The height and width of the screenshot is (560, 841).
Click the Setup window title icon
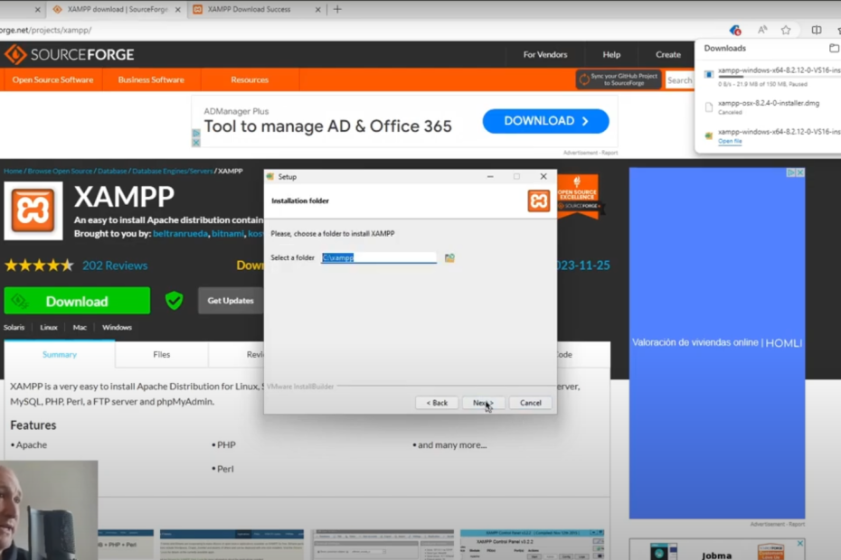pyautogui.click(x=270, y=176)
